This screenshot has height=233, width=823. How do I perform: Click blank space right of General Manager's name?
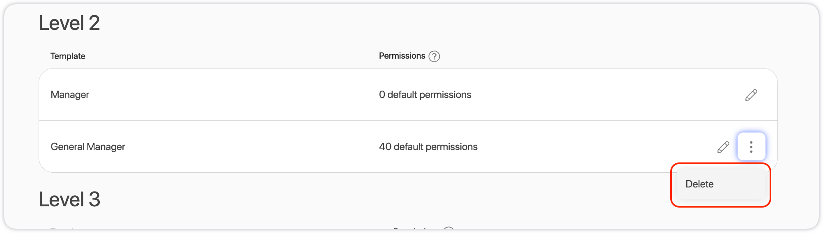pos(246,147)
